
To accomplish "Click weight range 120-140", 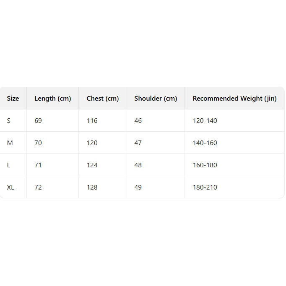I will click(x=205, y=121).
